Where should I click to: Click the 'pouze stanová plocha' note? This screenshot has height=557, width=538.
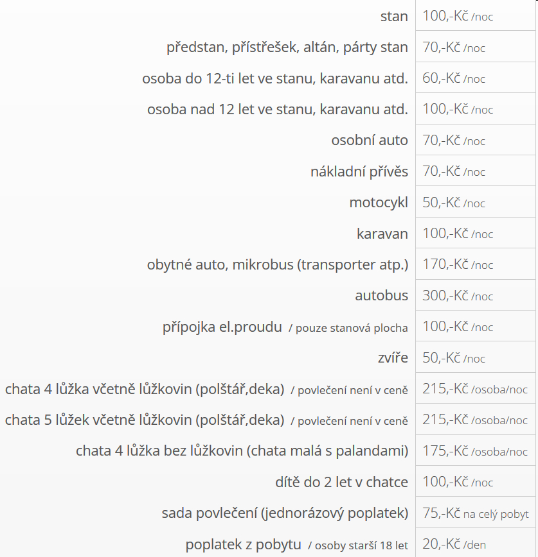[348, 328]
